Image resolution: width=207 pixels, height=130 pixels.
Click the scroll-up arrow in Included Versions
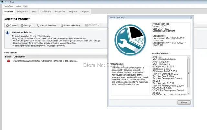click(189, 57)
